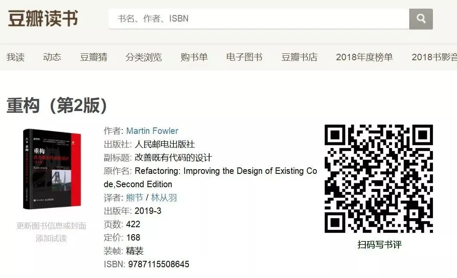Click 更新图书信息或封面 link
The width and height of the screenshot is (457, 278).
(51, 226)
